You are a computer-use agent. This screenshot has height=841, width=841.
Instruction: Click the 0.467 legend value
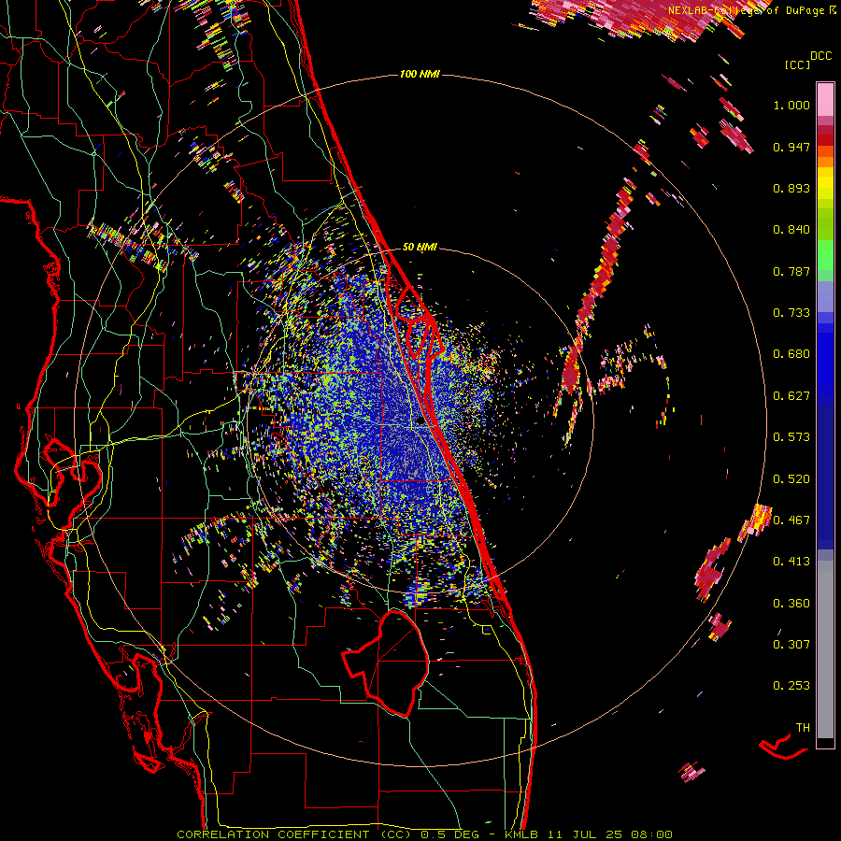791,520
